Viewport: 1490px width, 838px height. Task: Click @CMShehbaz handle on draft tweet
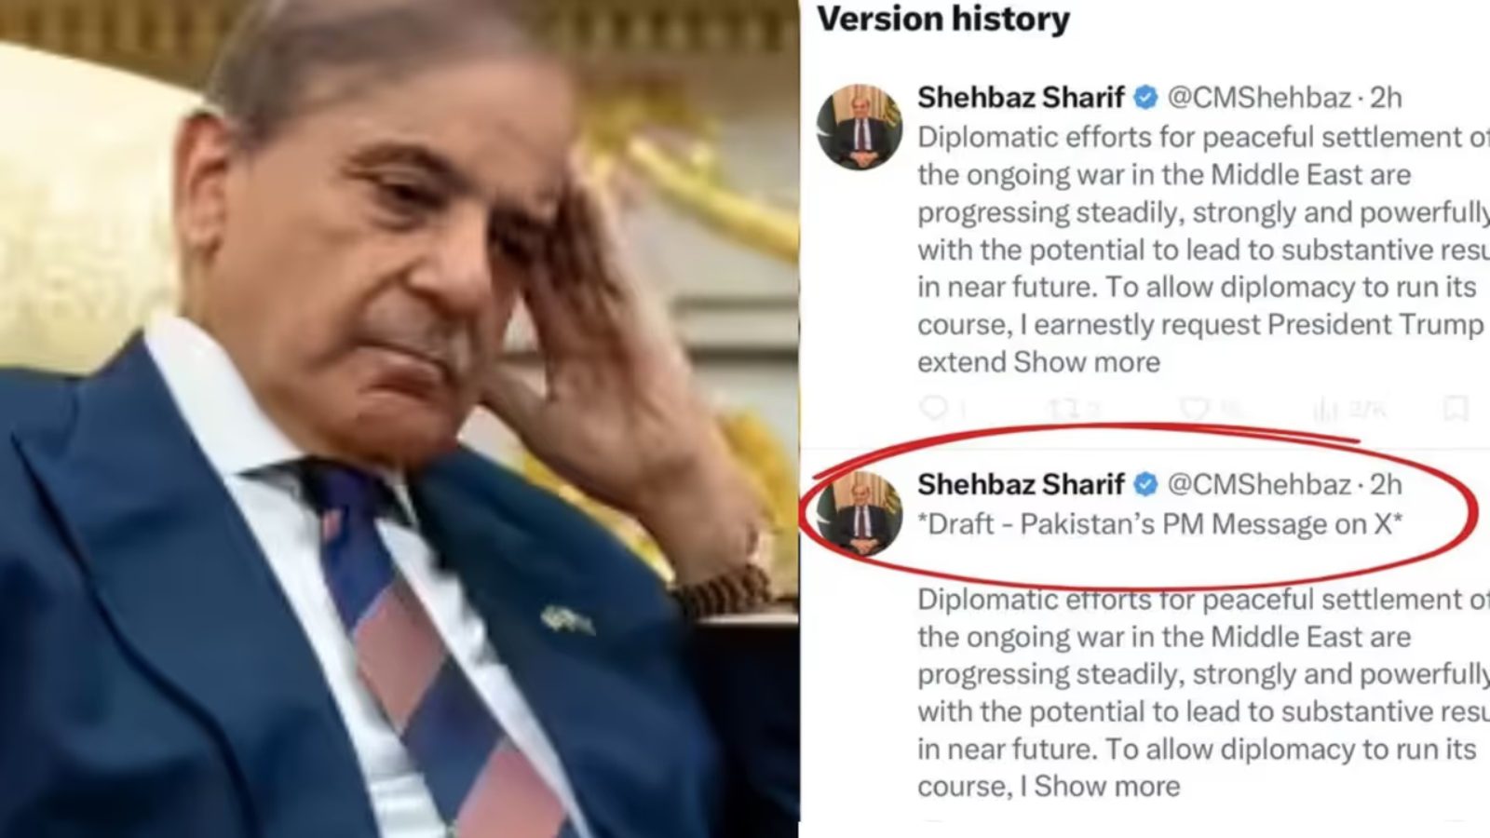[1259, 484]
